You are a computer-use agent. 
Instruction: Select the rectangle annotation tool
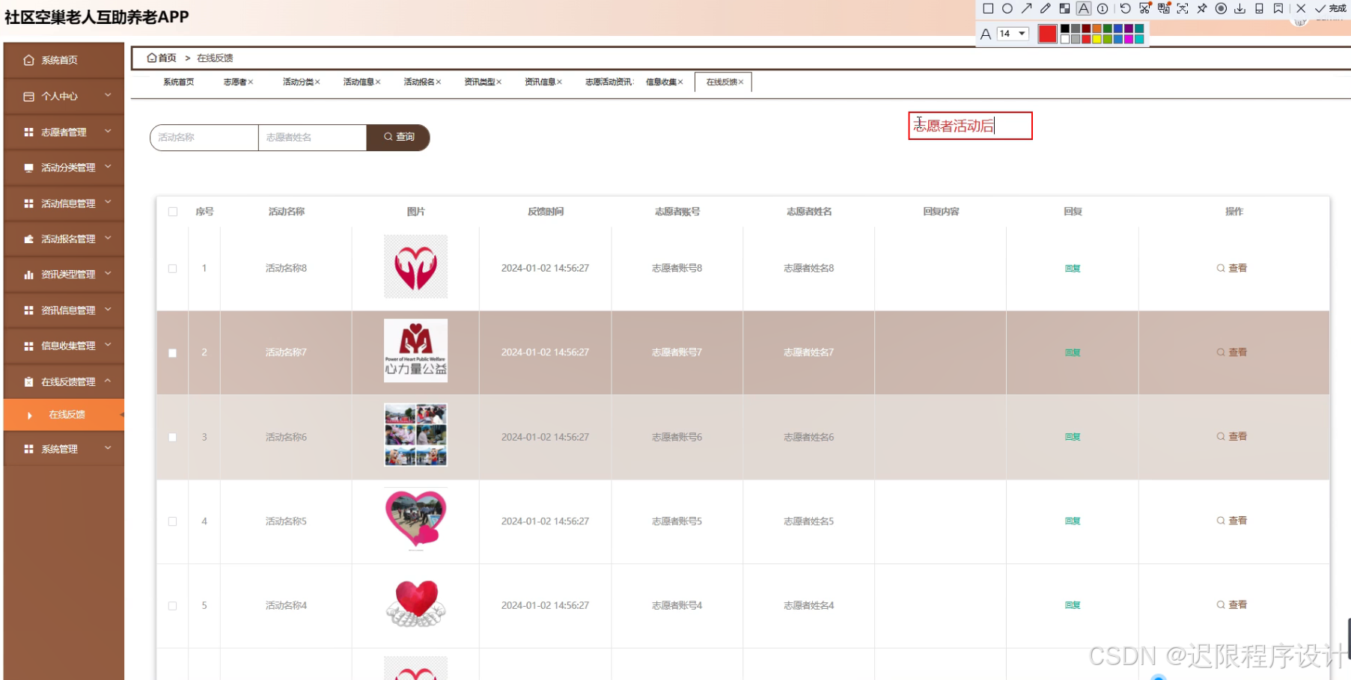(988, 8)
